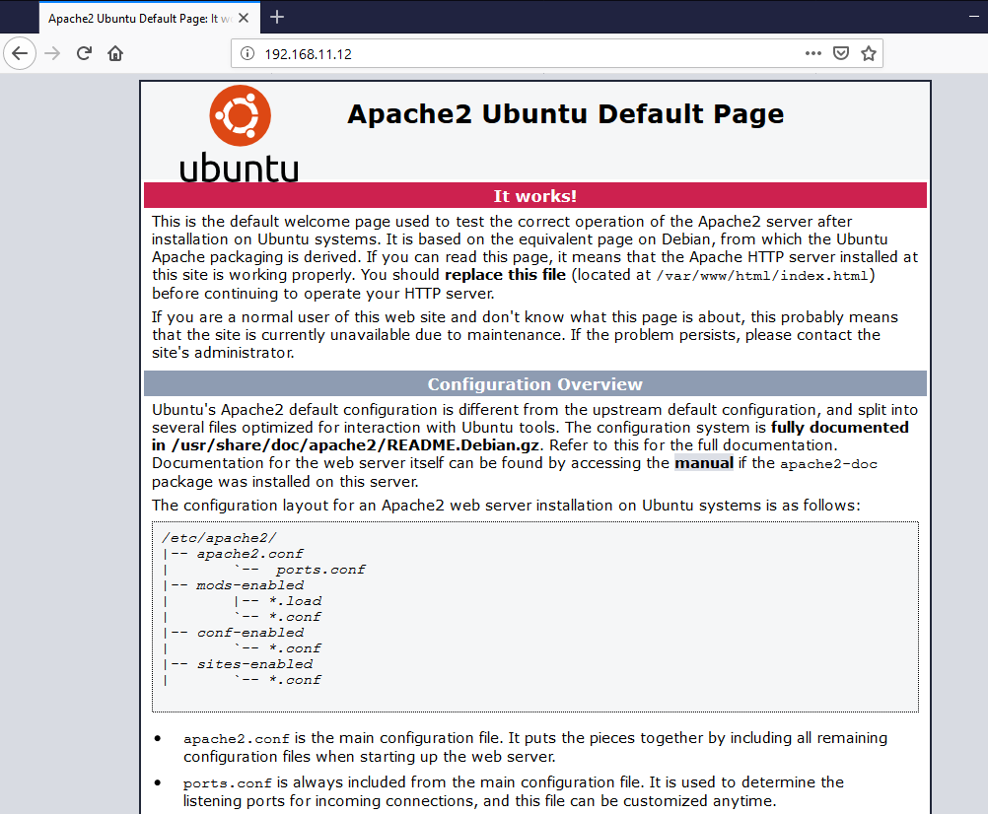Image resolution: width=988 pixels, height=814 pixels.
Task: Click the red 'It works!' banner
Action: 534,196
